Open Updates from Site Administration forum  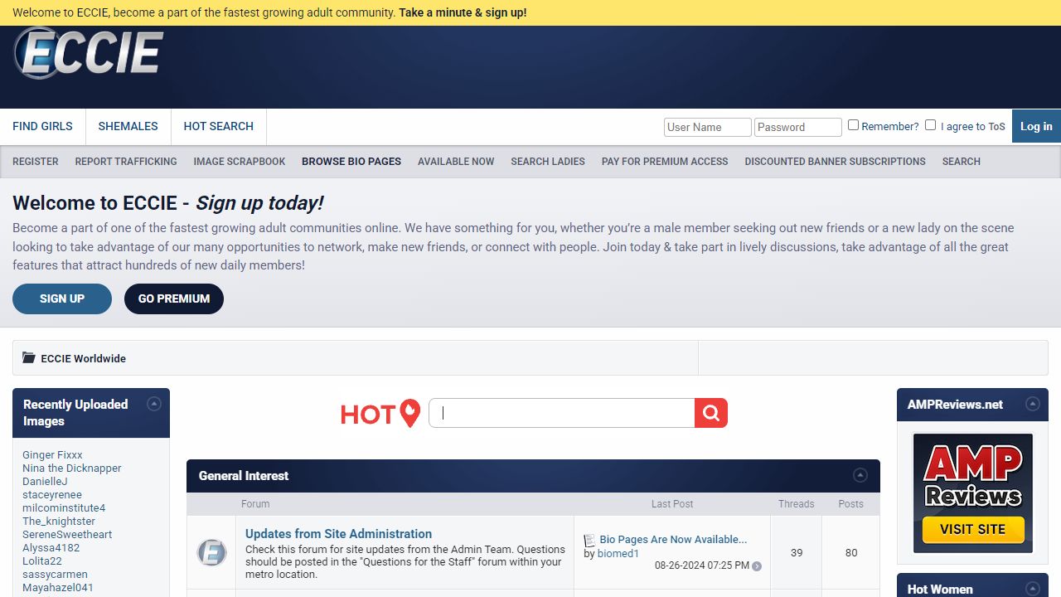click(338, 534)
